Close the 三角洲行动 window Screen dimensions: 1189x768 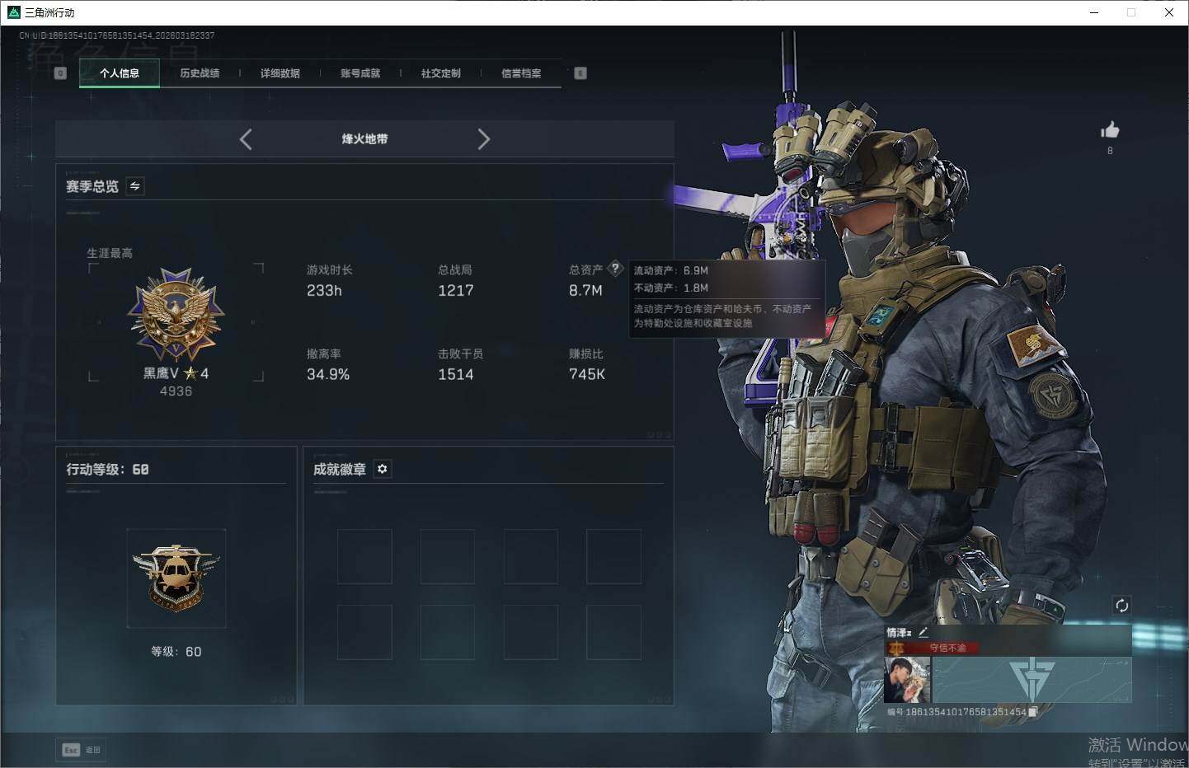click(1169, 12)
